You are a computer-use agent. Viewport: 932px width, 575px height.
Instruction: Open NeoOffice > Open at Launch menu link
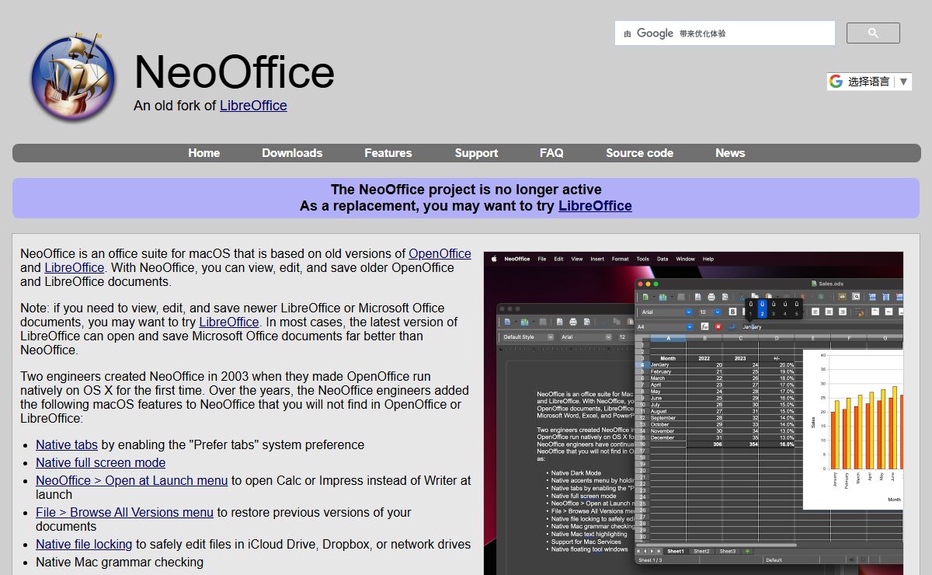click(131, 481)
